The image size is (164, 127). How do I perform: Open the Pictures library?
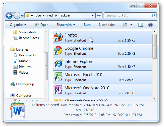pyautogui.click(x=25, y=67)
